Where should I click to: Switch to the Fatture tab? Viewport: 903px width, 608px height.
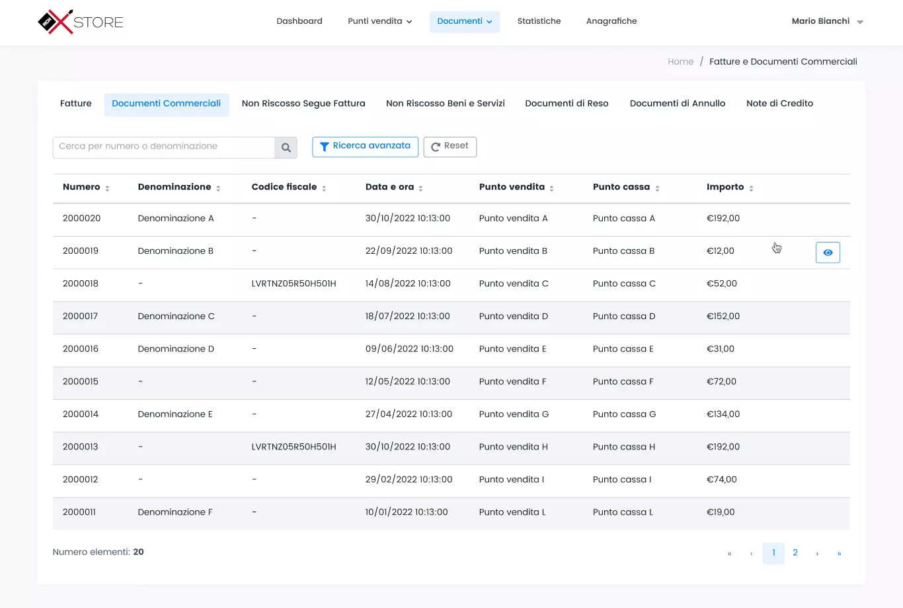click(x=76, y=104)
